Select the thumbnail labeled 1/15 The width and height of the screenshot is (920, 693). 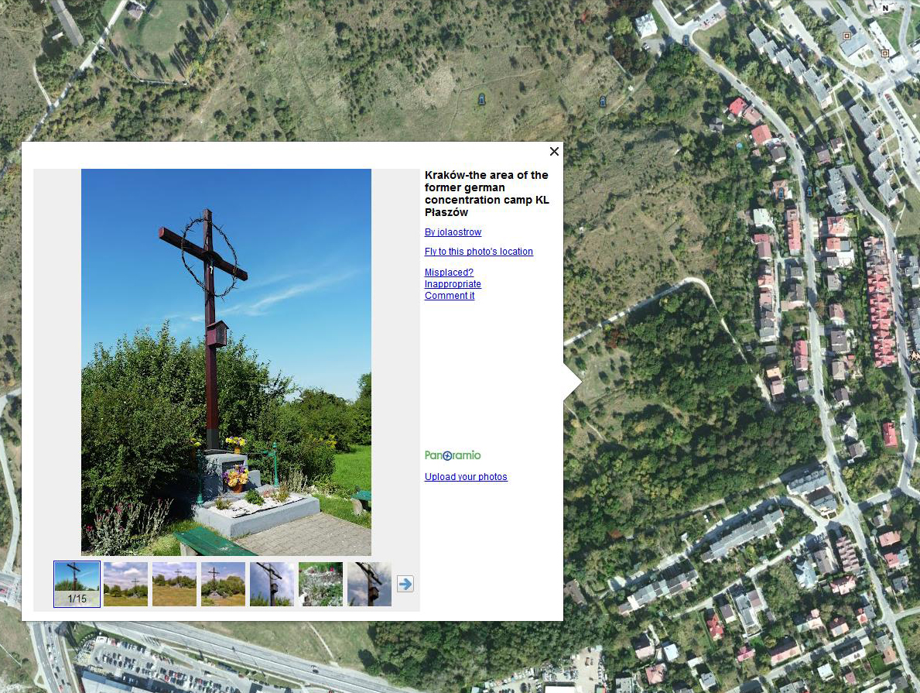pos(77,584)
